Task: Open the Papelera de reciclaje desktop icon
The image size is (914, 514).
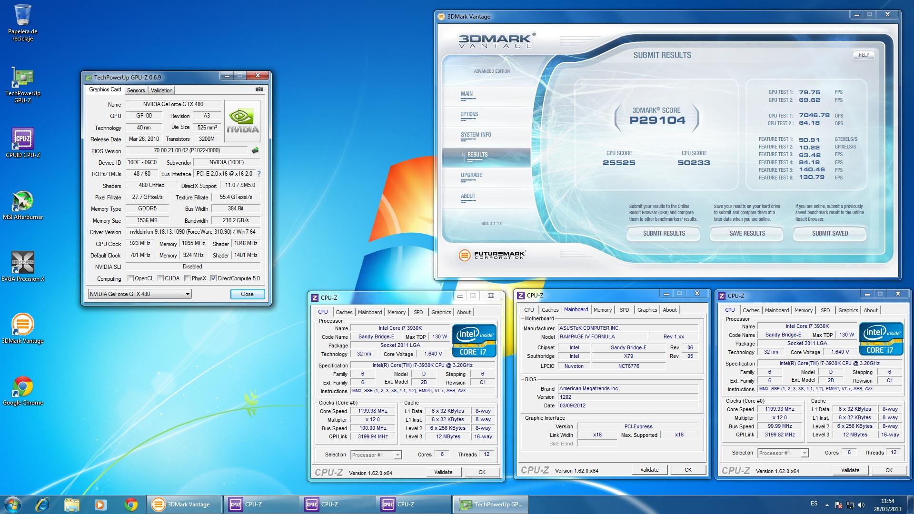Action: pos(22,22)
